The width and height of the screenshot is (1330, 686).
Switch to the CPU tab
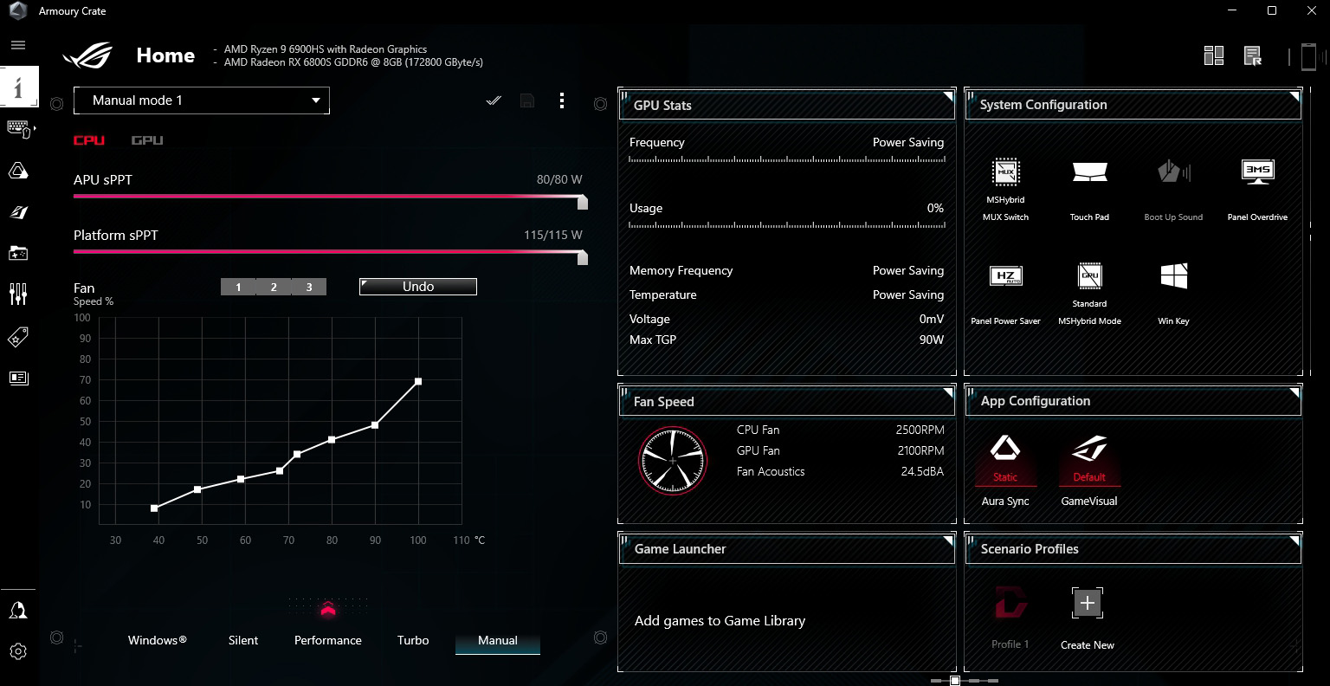pos(89,140)
